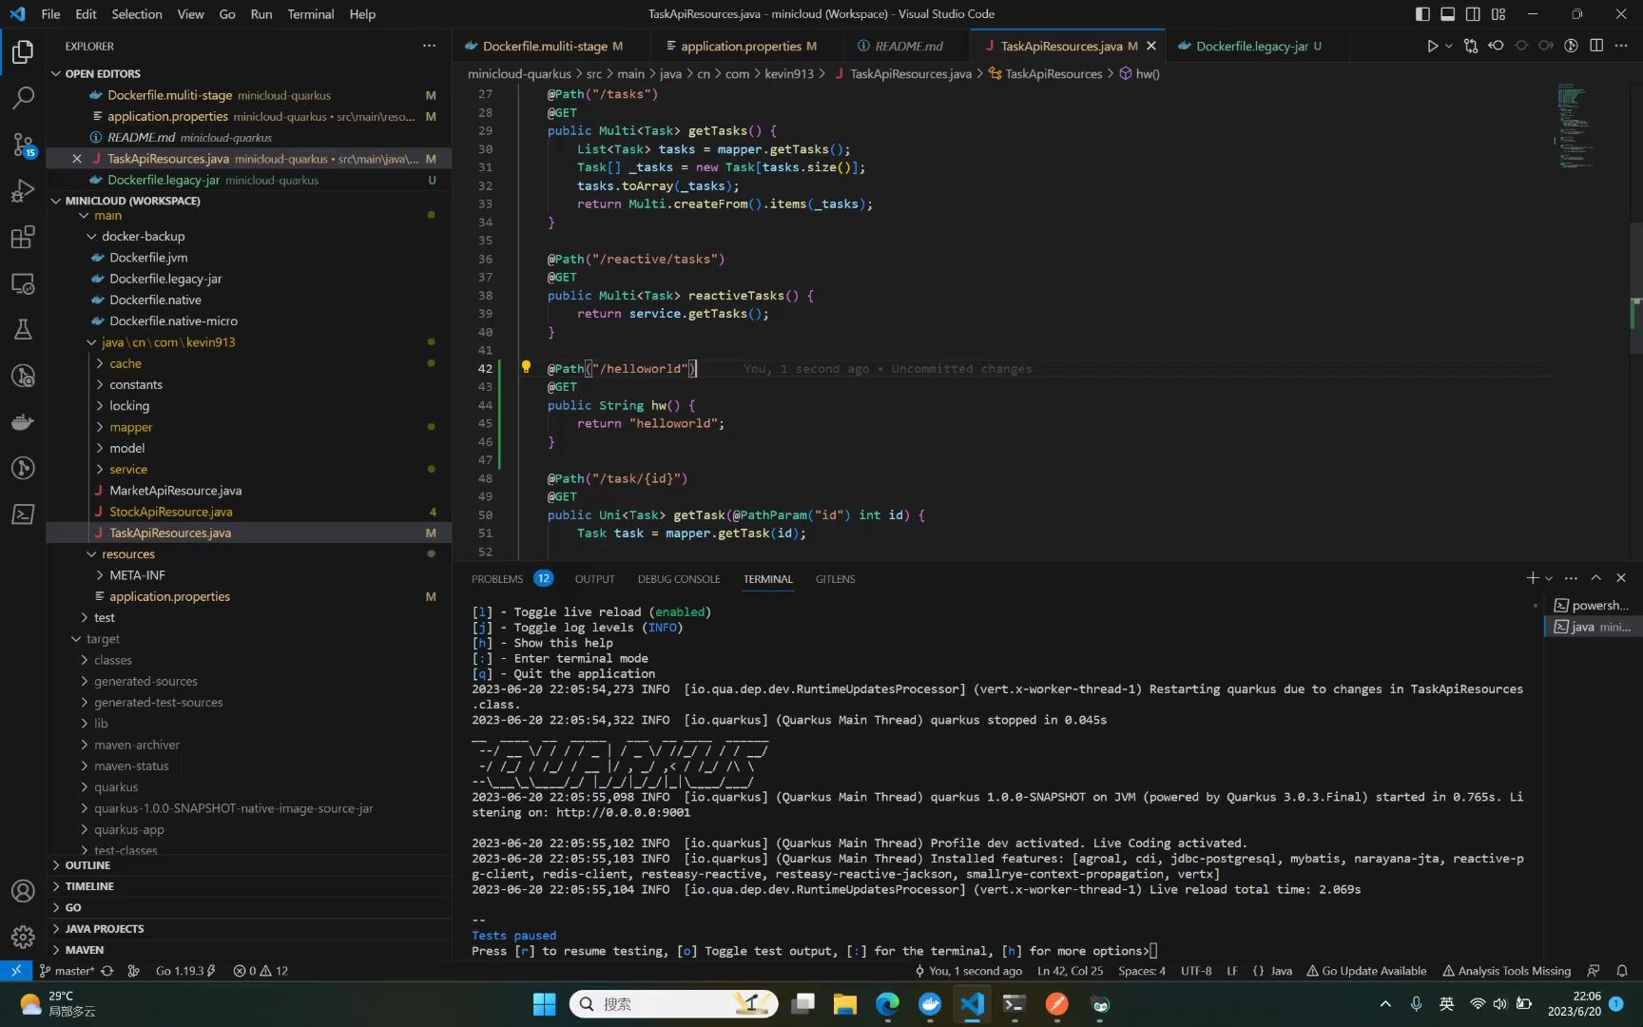Screen dimensions: 1643x1027
Task: Collapse the docker-backup folder
Action: click(251, 236)
